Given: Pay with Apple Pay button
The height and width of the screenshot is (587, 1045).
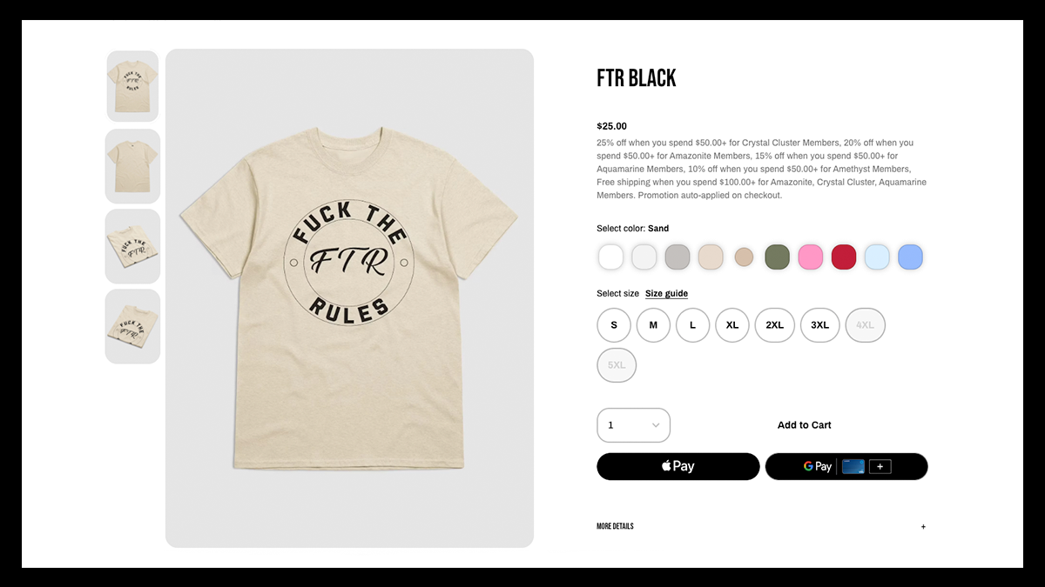Looking at the screenshot, I should [678, 466].
